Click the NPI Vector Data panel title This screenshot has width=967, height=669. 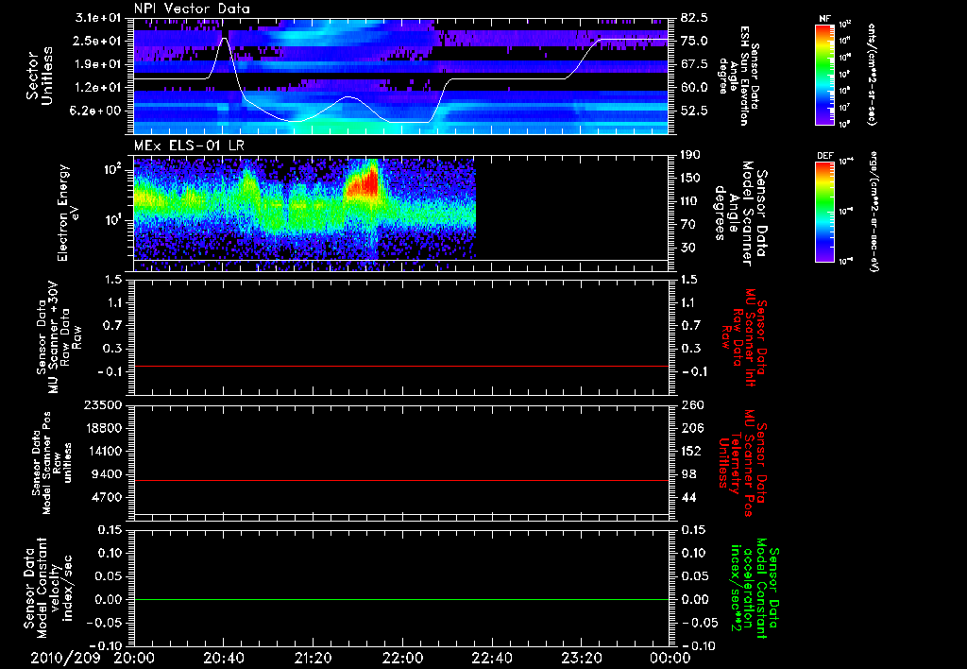click(192, 9)
